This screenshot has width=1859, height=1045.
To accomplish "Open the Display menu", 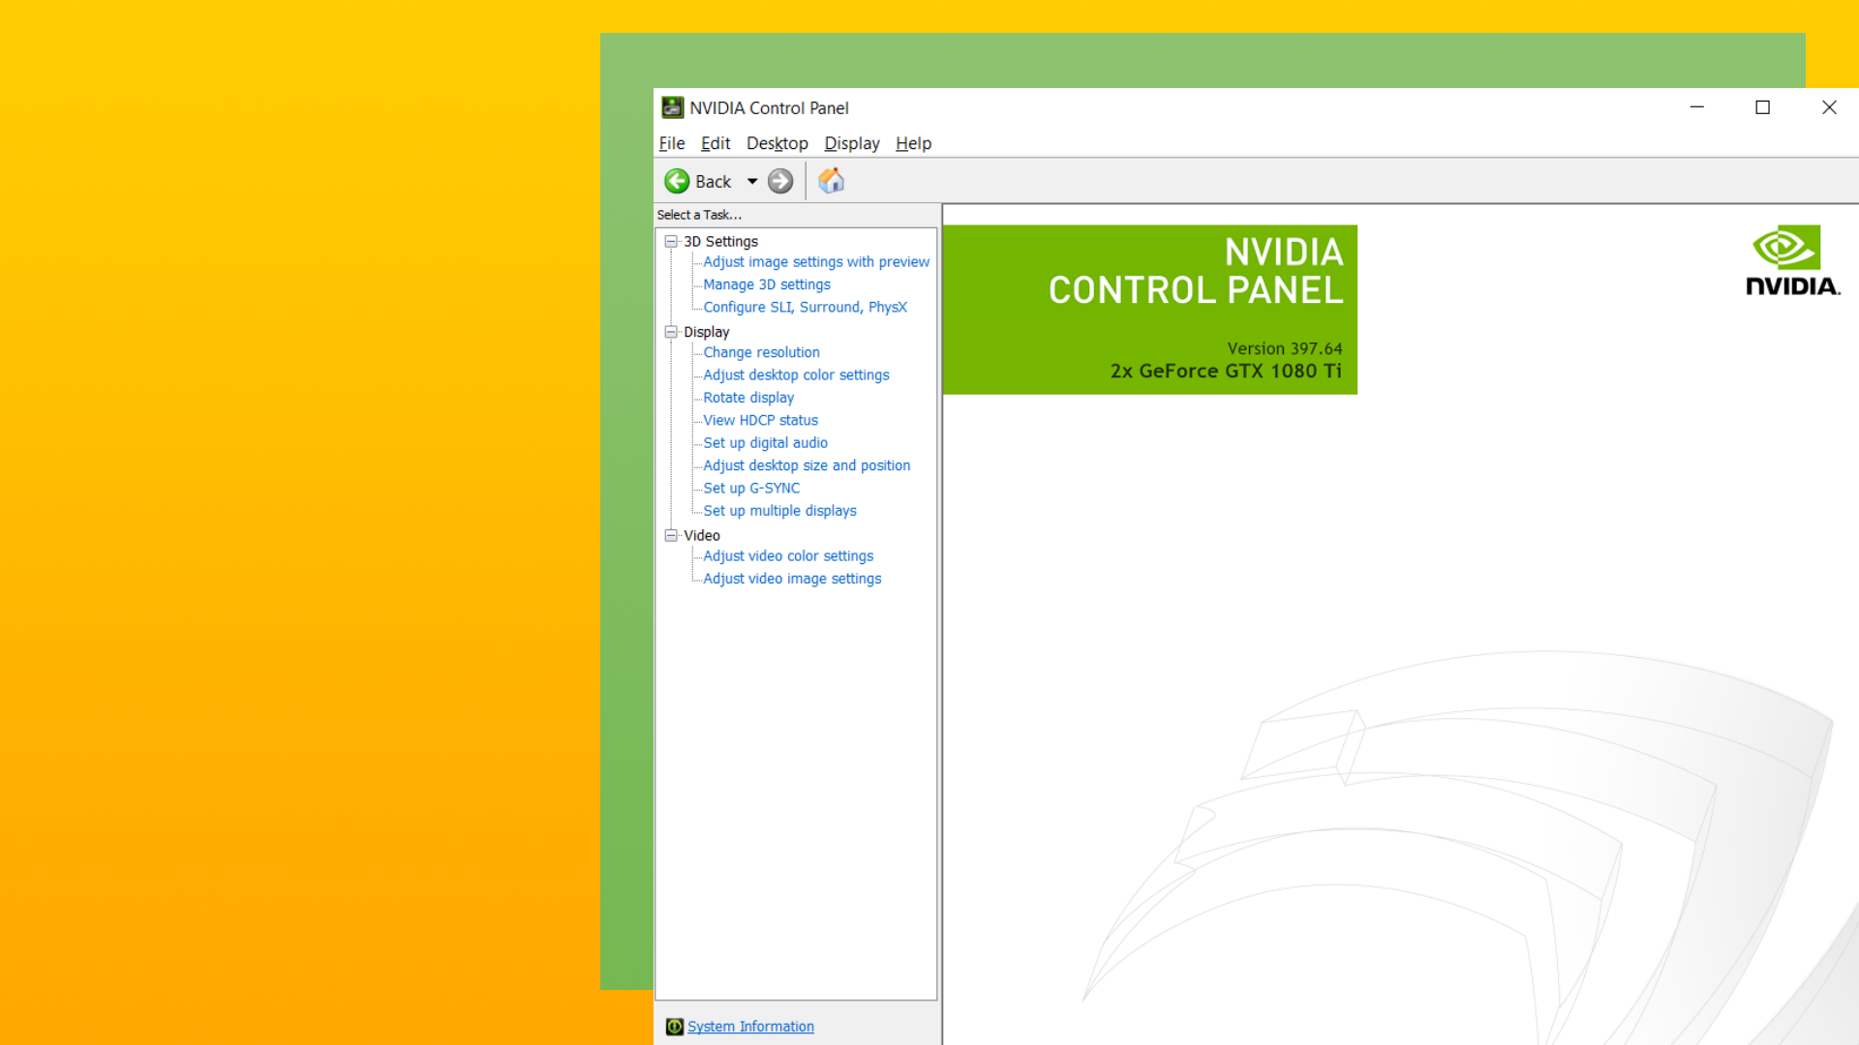I will pos(852,143).
